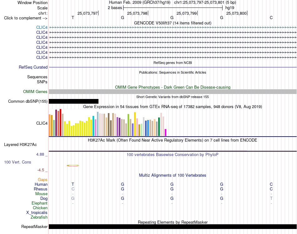Click the black RepeatMasker bar
Viewport: 297px width, 234px height.
pyautogui.click(x=173, y=226)
